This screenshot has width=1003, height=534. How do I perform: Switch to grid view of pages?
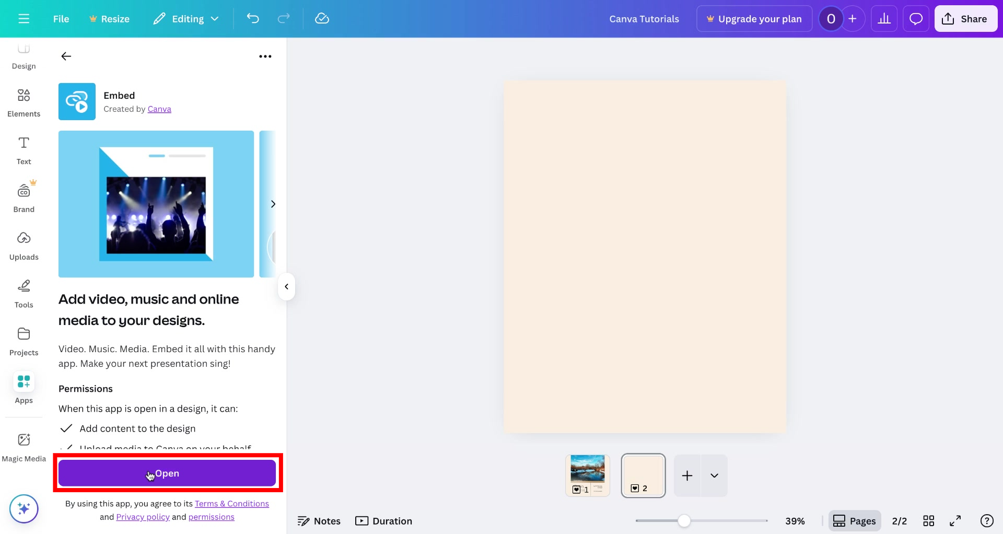[929, 520]
